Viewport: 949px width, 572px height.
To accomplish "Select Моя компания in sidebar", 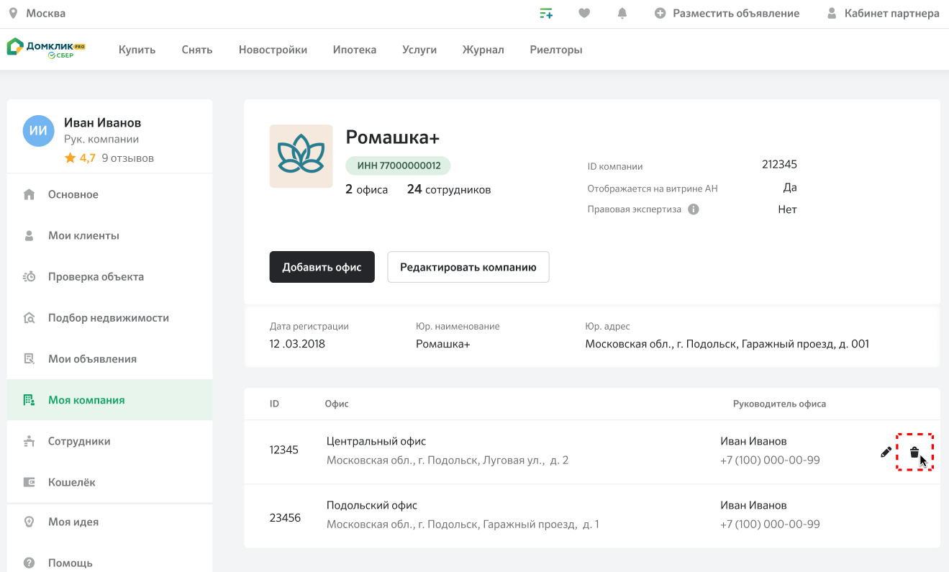I will click(x=109, y=400).
